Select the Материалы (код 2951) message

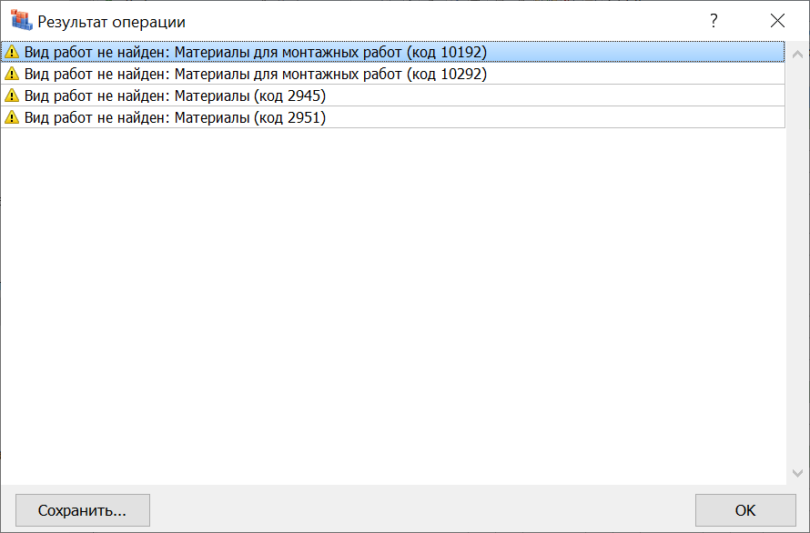click(x=392, y=117)
